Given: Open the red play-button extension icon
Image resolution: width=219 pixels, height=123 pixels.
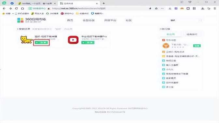Looking at the screenshot, I should tap(73, 40).
